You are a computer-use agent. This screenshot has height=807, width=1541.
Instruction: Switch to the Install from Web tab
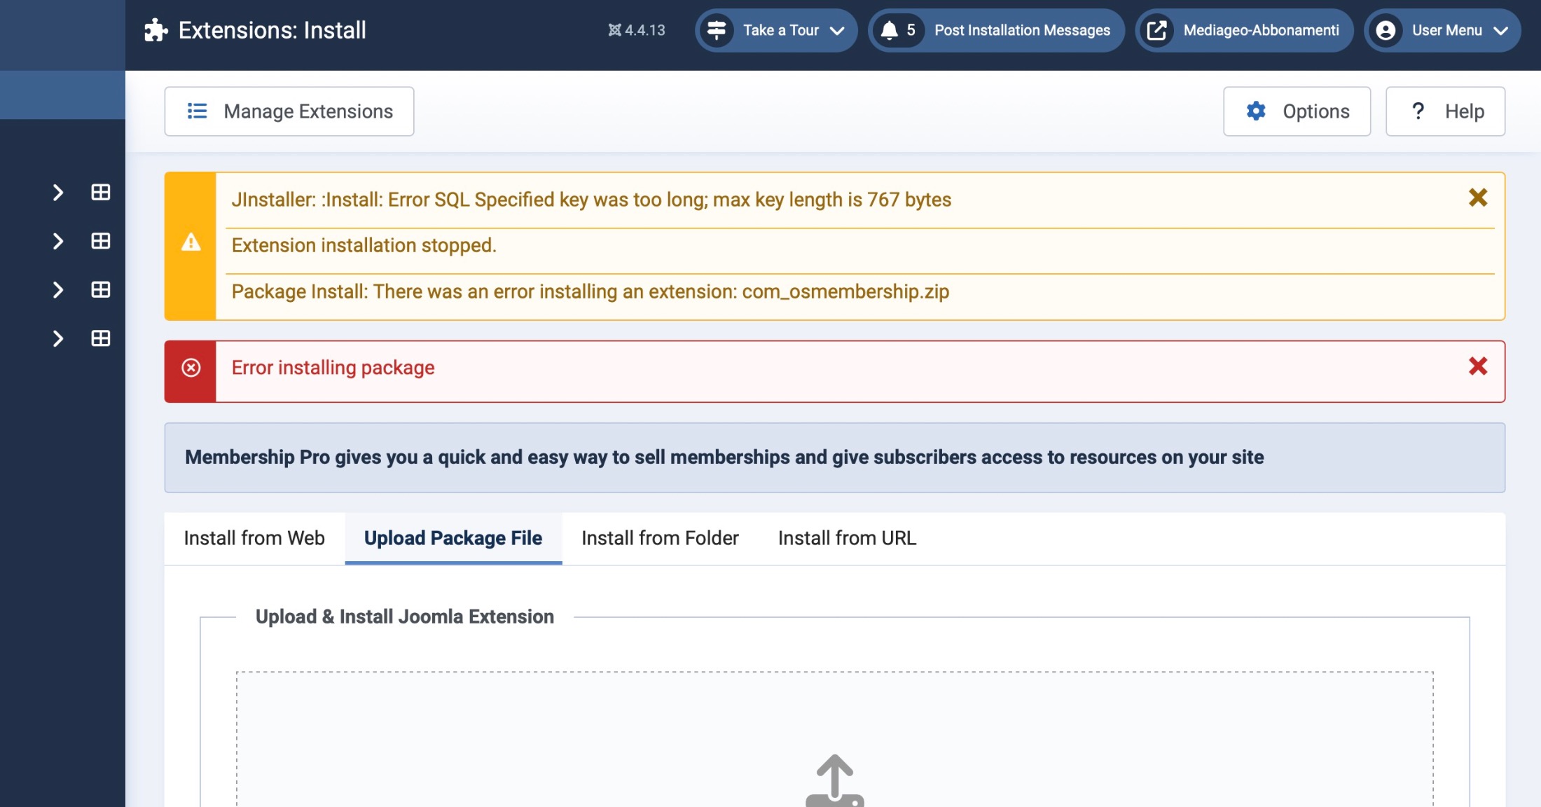pos(254,538)
